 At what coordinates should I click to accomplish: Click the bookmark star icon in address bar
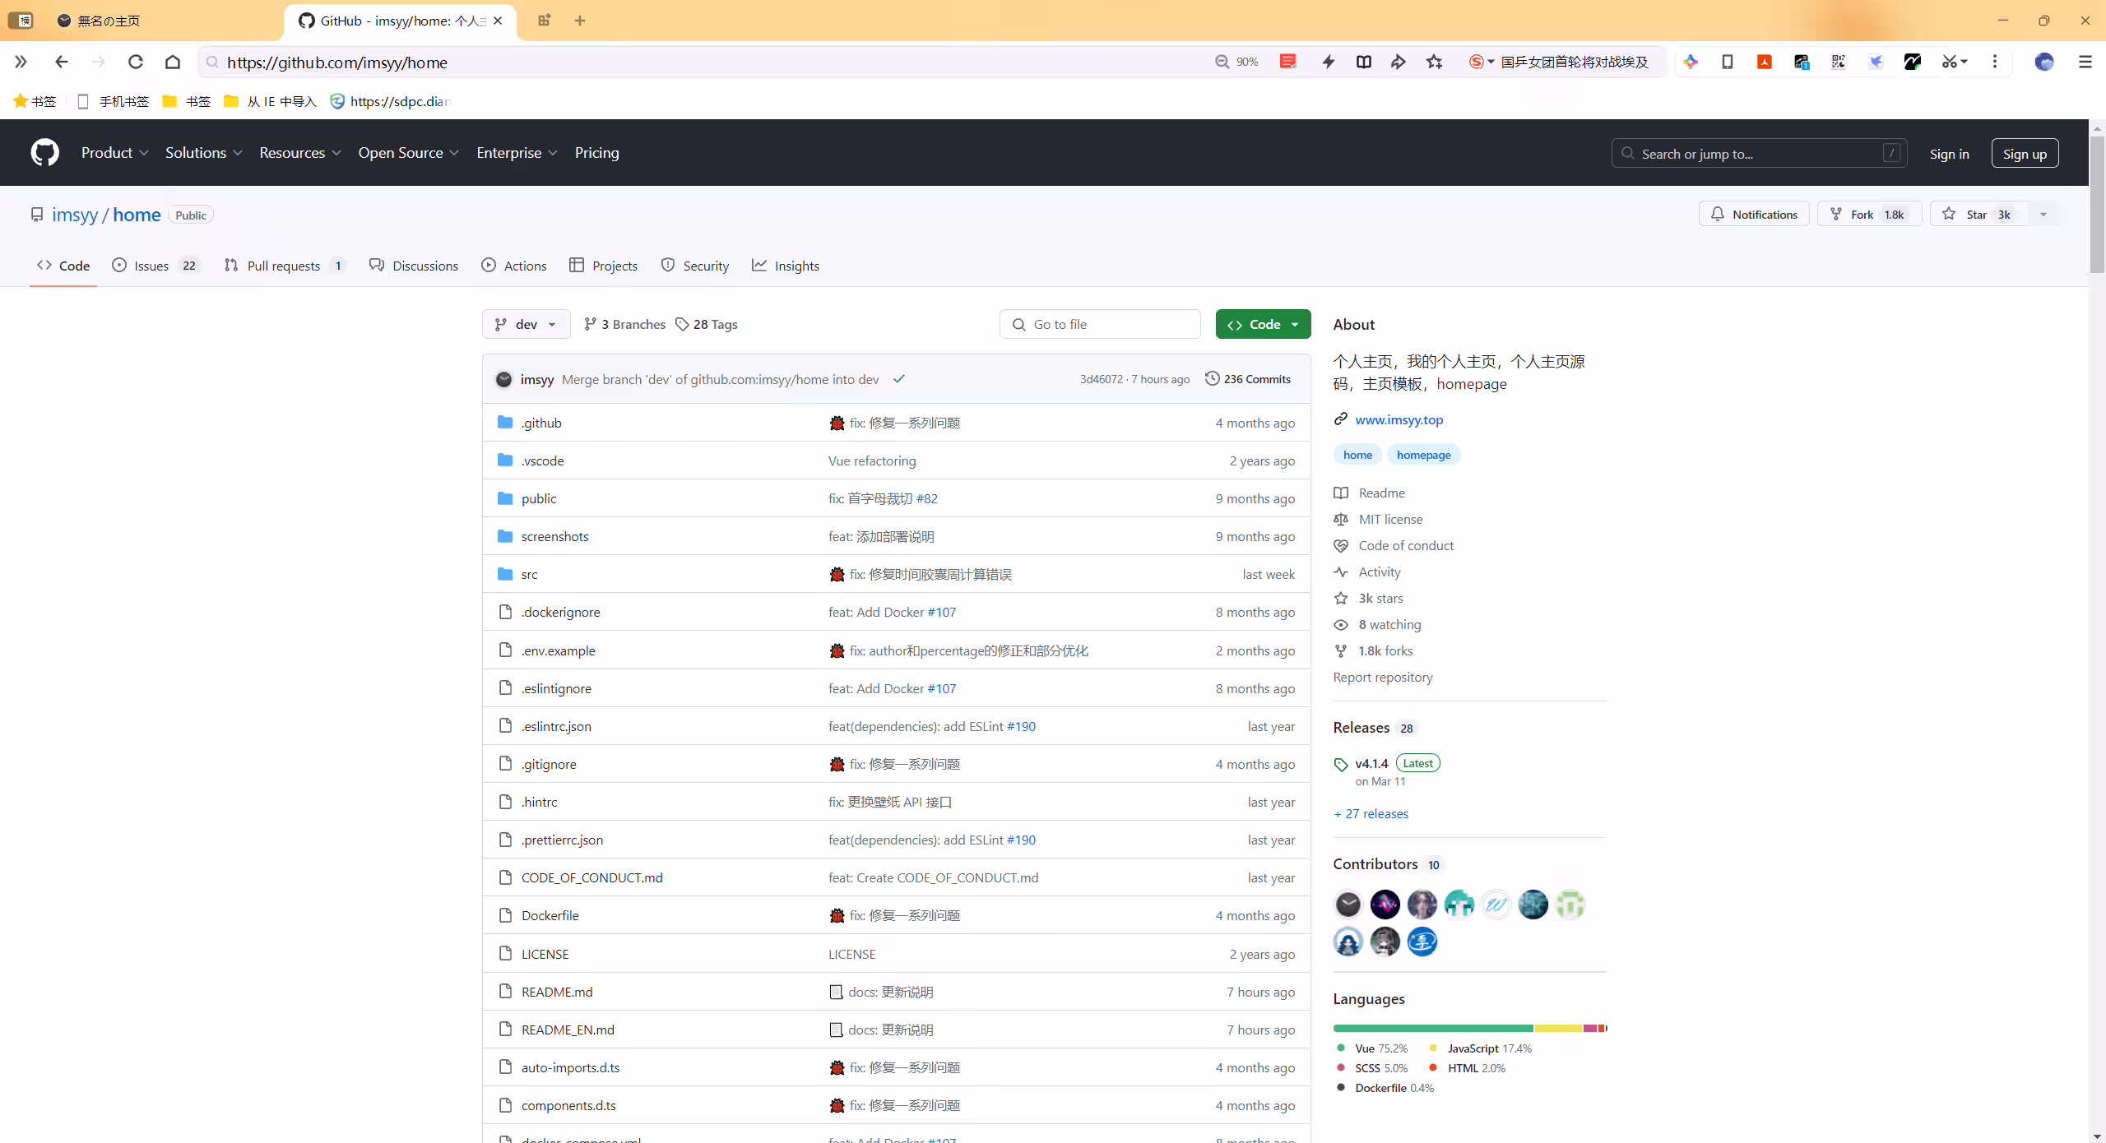tap(1435, 62)
